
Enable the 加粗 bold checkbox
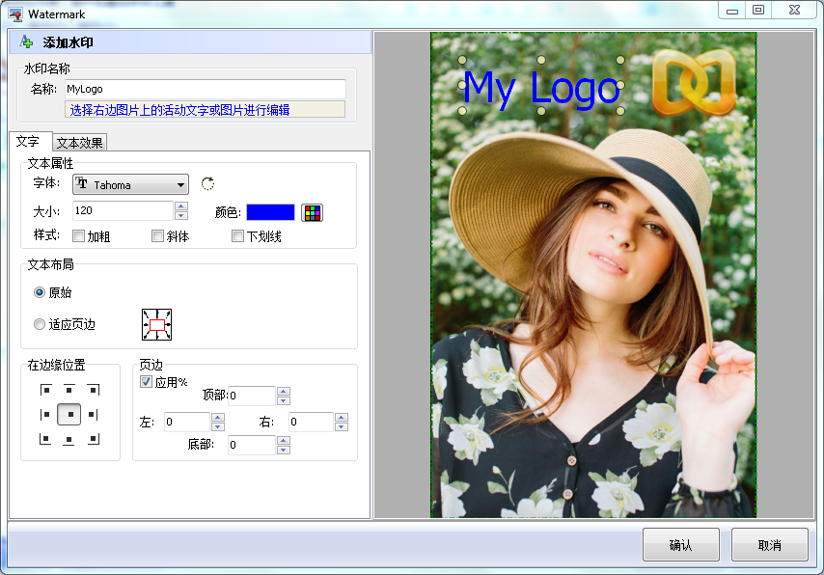[x=79, y=236]
